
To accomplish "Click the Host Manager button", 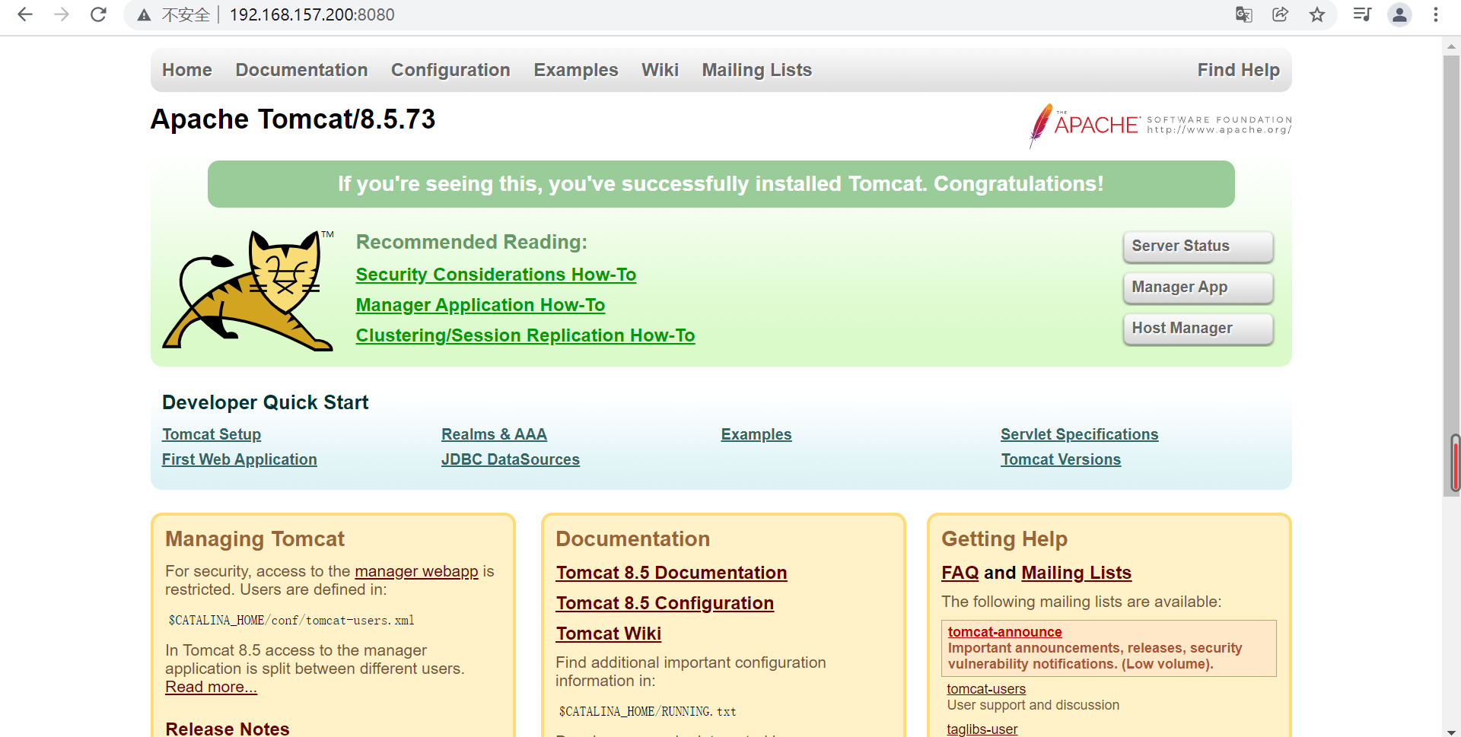I will point(1198,329).
